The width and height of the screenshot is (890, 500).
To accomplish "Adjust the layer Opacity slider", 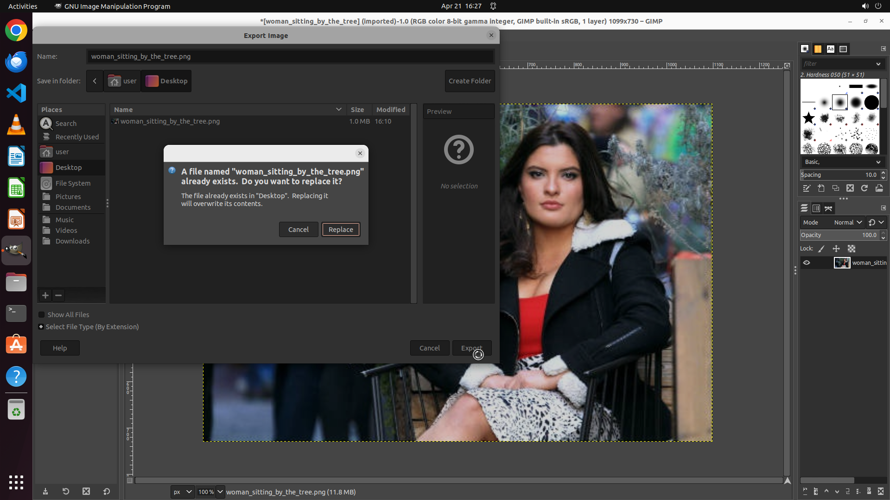I will (834, 235).
